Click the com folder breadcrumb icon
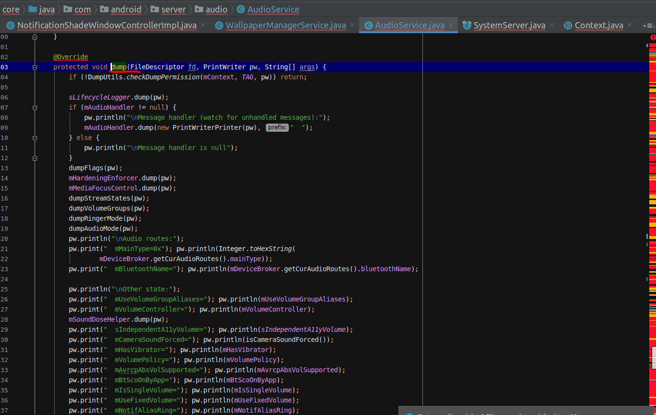The image size is (656, 415). pyautogui.click(x=68, y=9)
